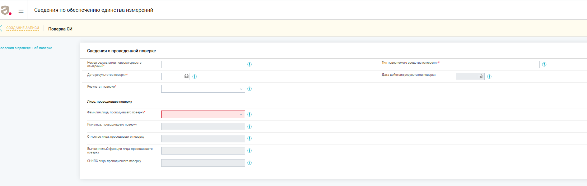Open calendar for Дата действия результатов поверки
This screenshot has height=186, width=587.
(x=481, y=77)
